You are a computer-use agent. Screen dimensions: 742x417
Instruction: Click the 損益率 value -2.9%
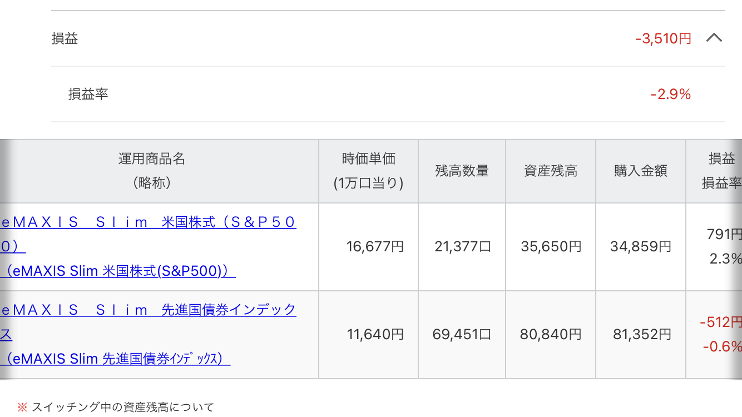click(671, 95)
